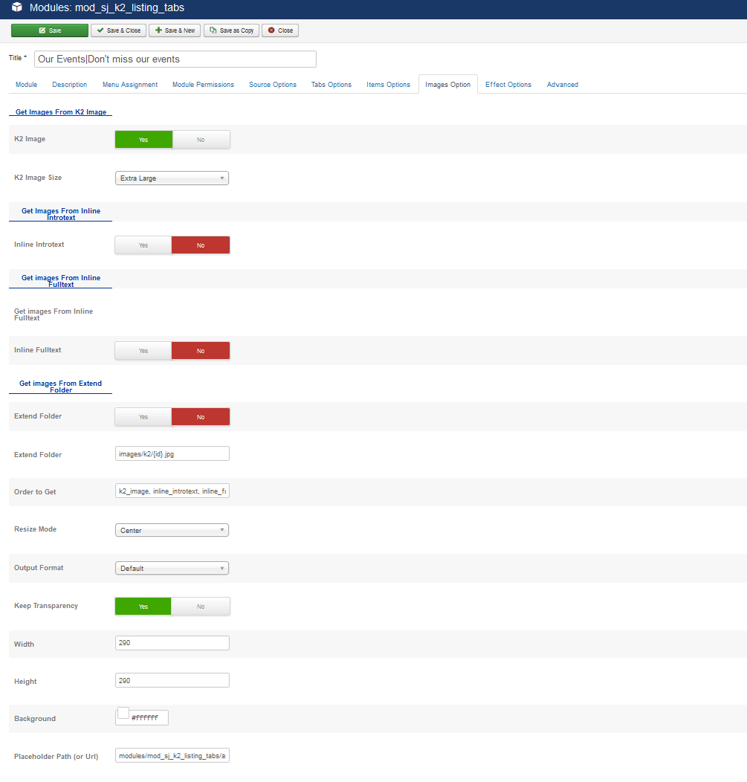Click the Placeholder Path input field
This screenshot has width=747, height=782.
pyautogui.click(x=172, y=756)
